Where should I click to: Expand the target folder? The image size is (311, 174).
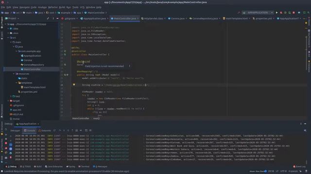point(8,101)
